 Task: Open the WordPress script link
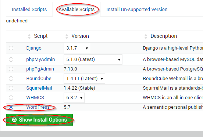(x=38, y=107)
